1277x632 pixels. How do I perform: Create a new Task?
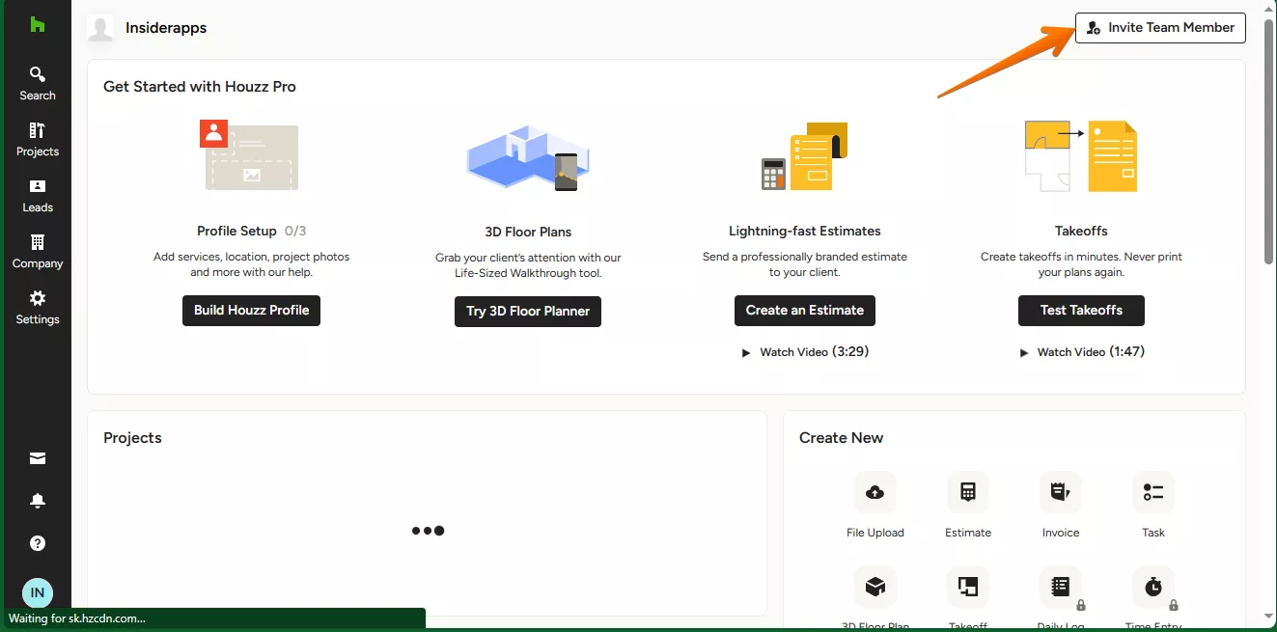1153,492
